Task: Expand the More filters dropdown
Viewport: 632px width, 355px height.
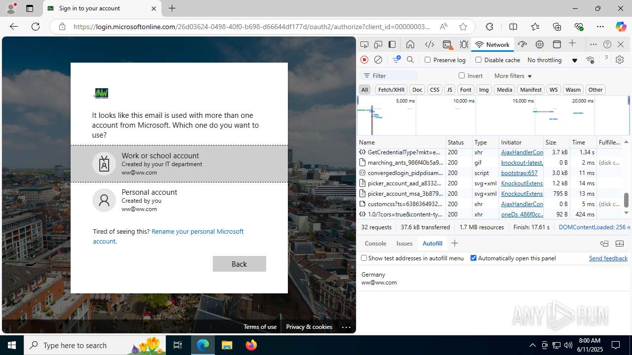Action: 513,75
